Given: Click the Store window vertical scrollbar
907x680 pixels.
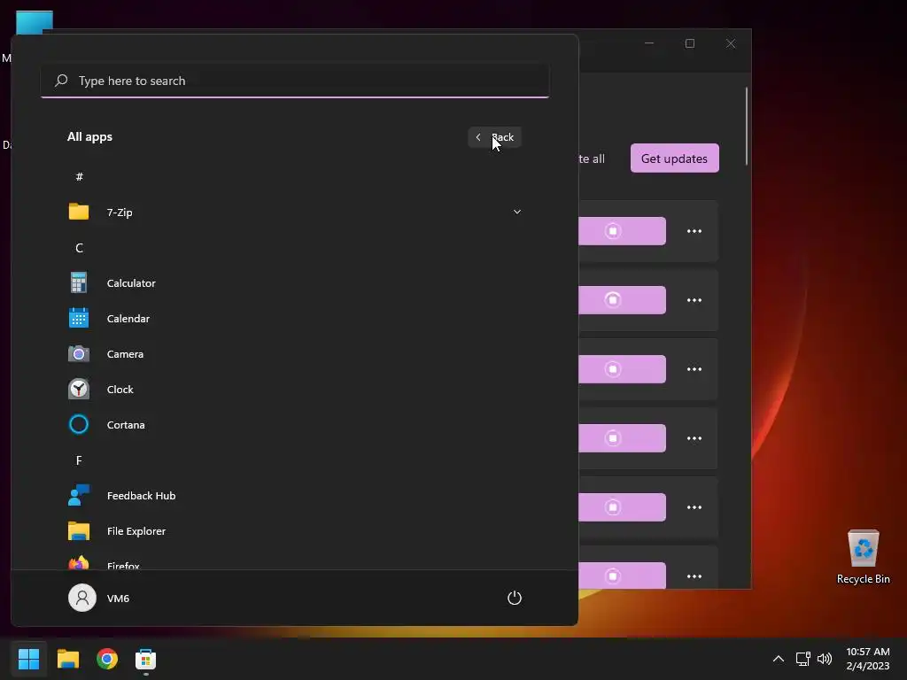Looking at the screenshot, I should [746, 126].
